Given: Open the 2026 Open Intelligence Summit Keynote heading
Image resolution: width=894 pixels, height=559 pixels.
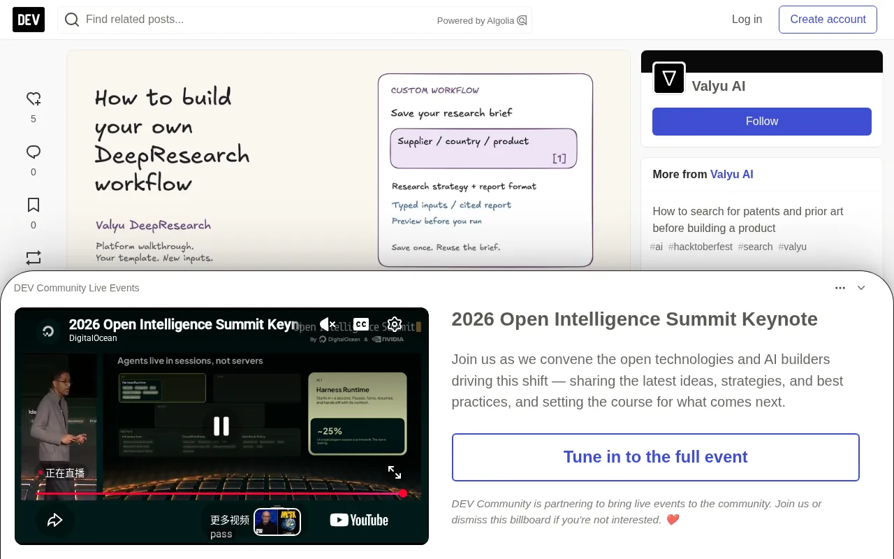Looking at the screenshot, I should 634,319.
